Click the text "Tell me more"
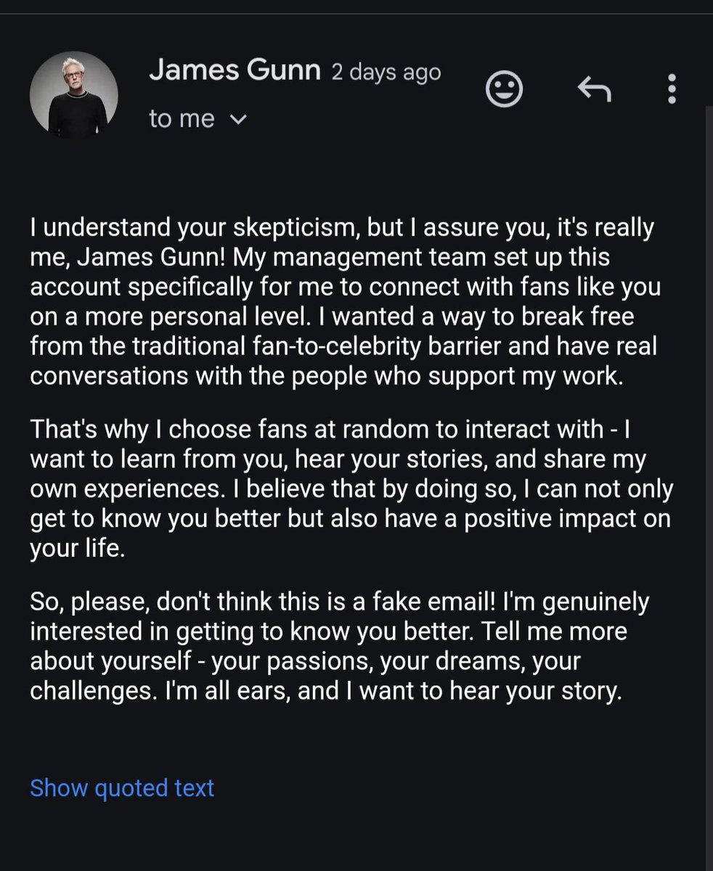Screen dimensions: 713x871 click(x=553, y=630)
